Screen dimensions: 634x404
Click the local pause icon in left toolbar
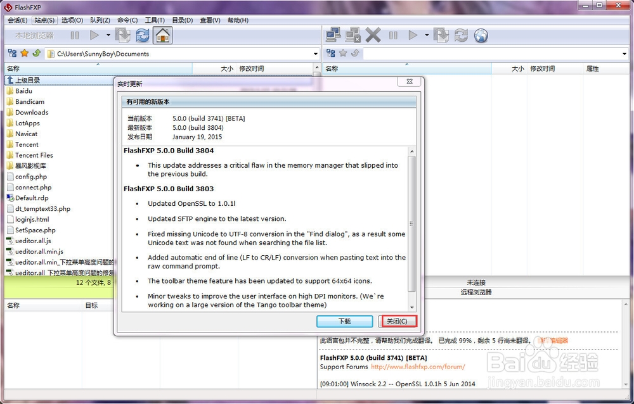point(75,35)
